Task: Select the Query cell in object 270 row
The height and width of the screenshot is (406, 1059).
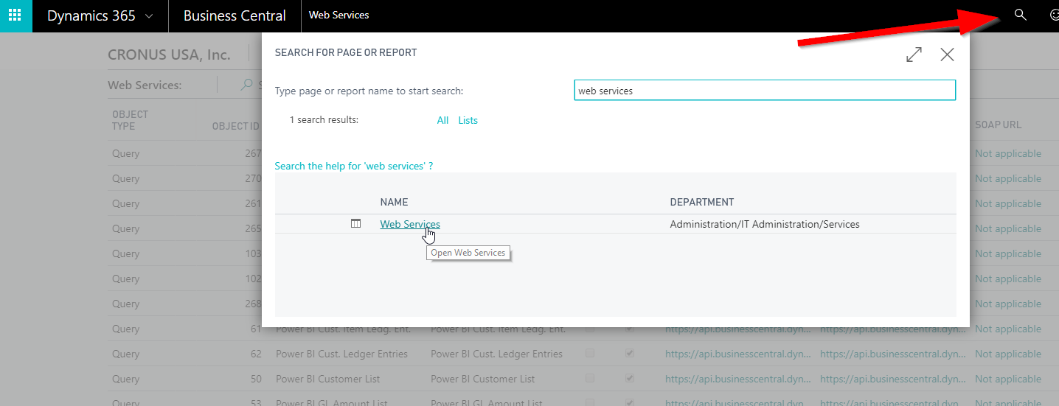Action: click(125, 178)
